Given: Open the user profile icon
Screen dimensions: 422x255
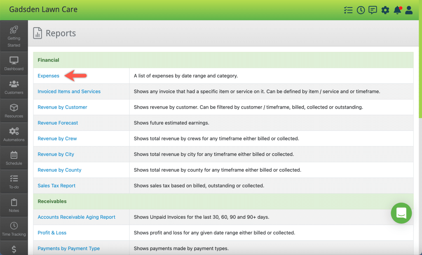Looking at the screenshot, I should tap(409, 10).
